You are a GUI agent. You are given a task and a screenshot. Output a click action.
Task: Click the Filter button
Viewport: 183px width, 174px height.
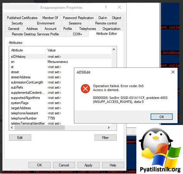105,137
